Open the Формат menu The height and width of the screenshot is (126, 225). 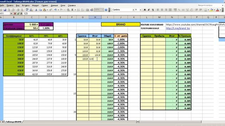[35, 6]
